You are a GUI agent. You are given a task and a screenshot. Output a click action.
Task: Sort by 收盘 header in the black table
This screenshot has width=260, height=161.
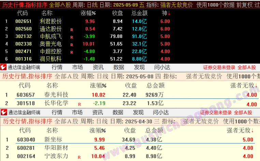[x=118, y=13]
